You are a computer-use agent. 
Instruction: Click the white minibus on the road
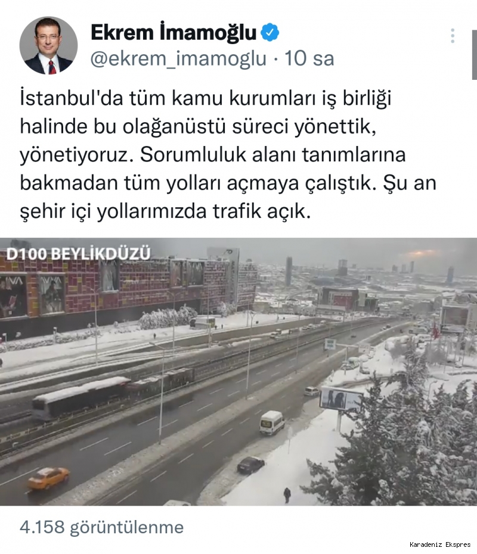point(272,422)
